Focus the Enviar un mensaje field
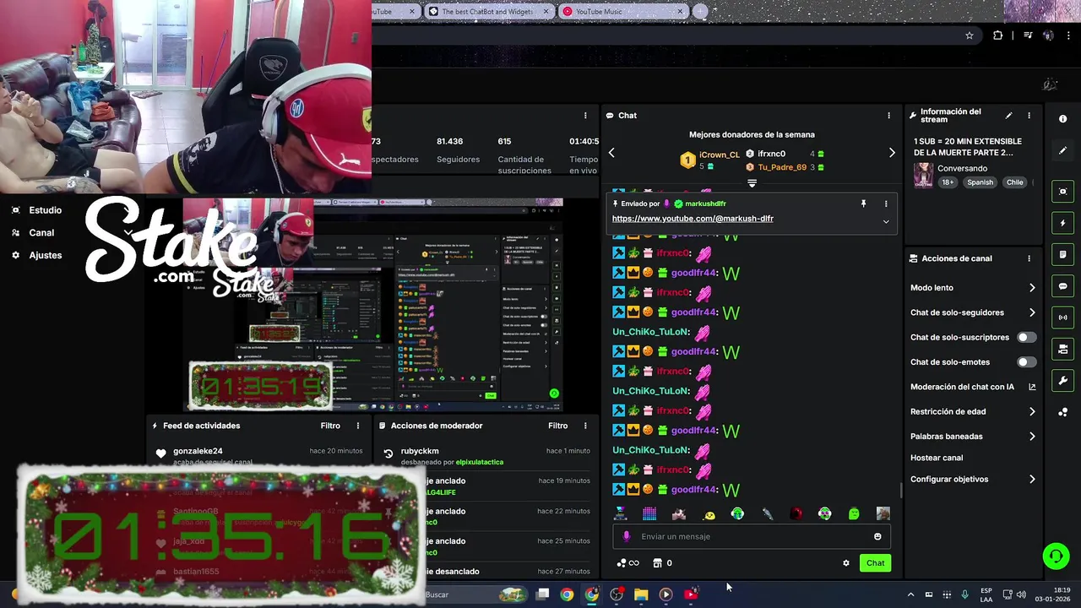 coord(752,536)
